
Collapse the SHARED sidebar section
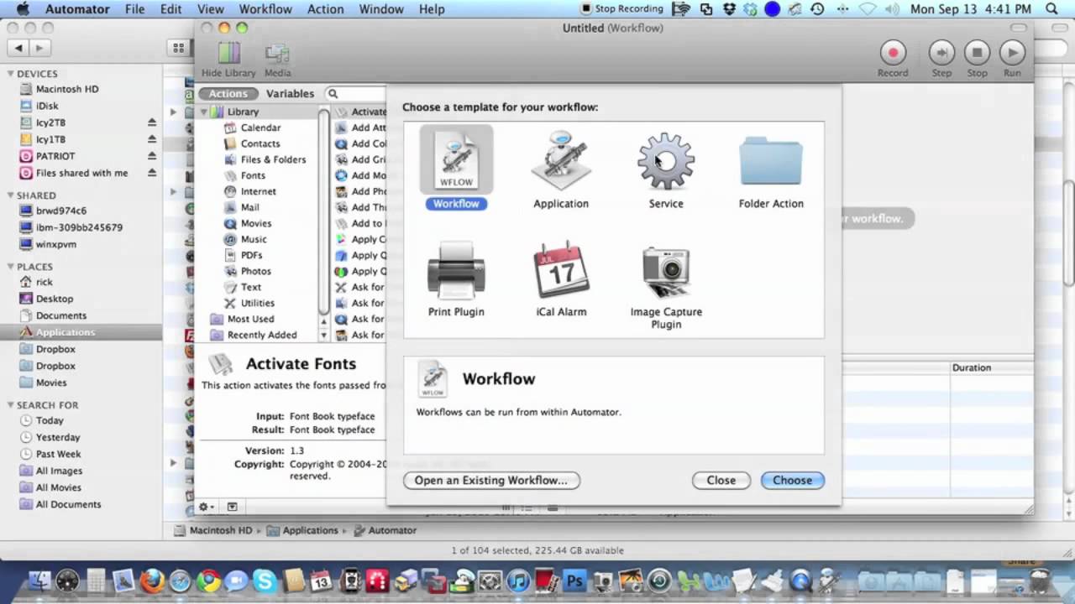[x=11, y=195]
